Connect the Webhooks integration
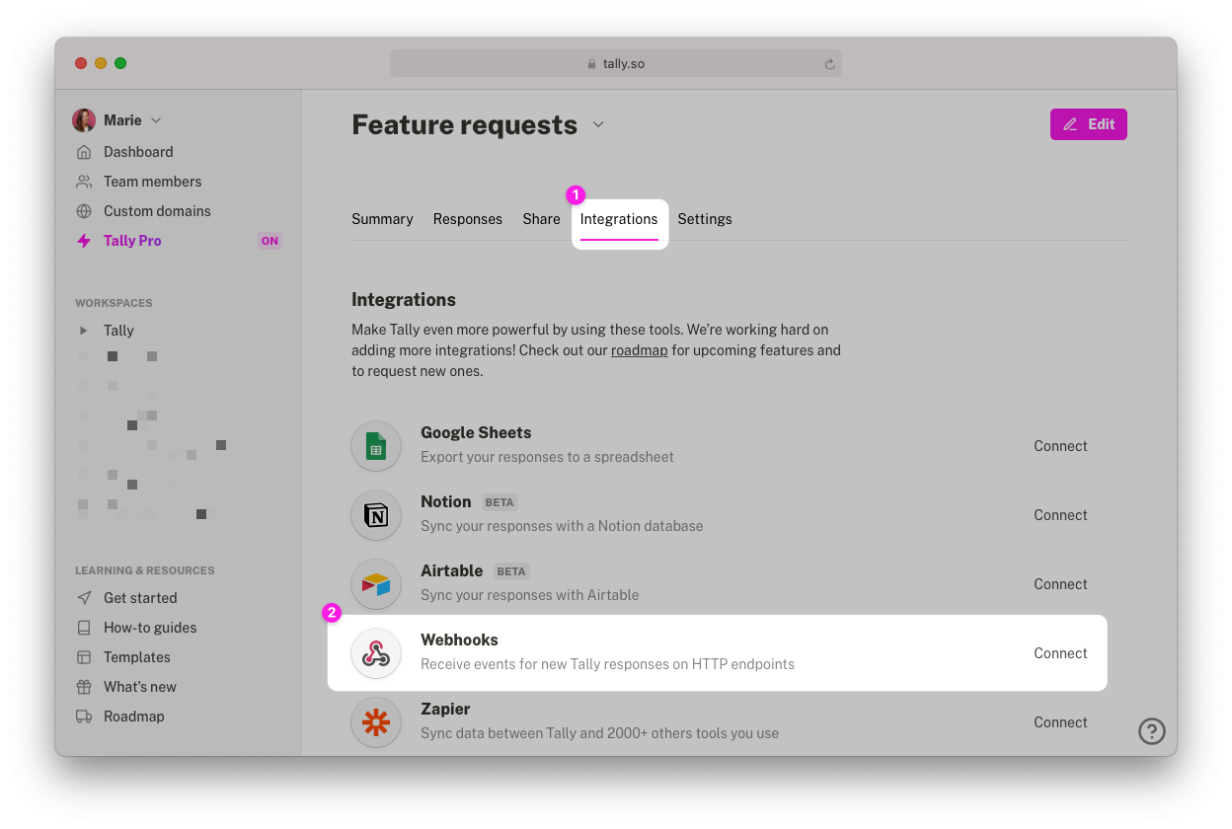 coord(1060,653)
